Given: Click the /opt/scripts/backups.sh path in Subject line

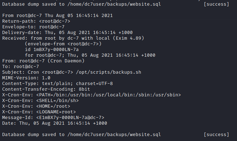Looking at the screenshot, I should click(109, 72).
